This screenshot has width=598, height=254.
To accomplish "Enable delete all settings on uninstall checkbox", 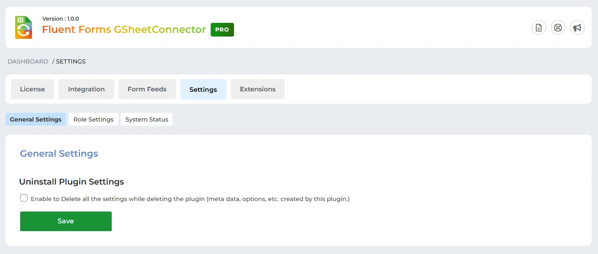I will (x=24, y=198).
